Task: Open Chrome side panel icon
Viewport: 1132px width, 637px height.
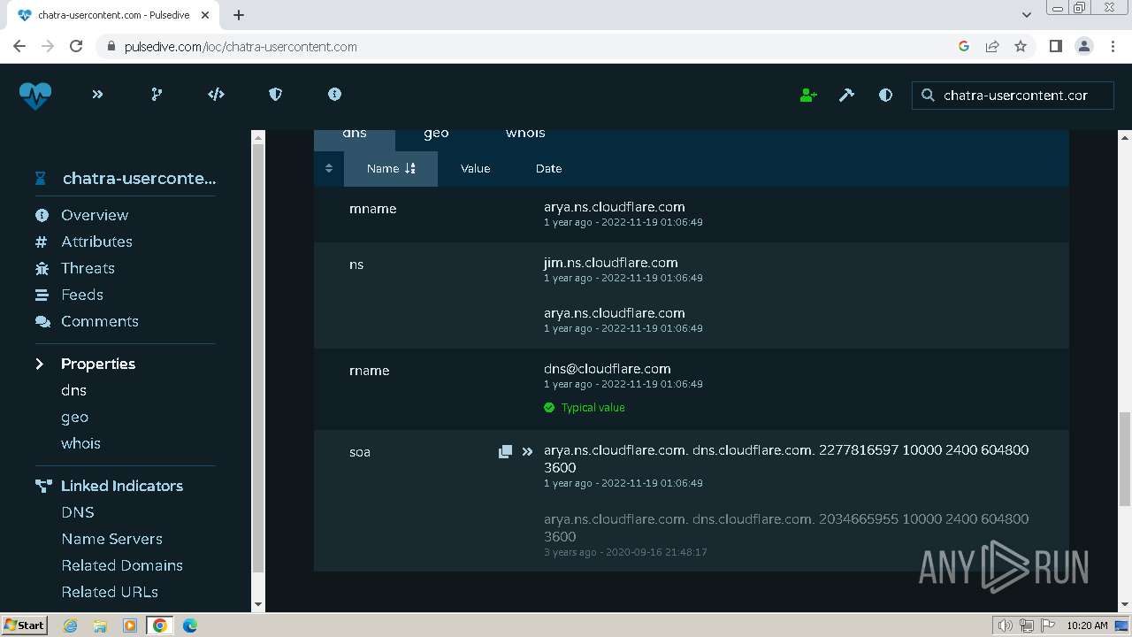Action: pyautogui.click(x=1055, y=46)
